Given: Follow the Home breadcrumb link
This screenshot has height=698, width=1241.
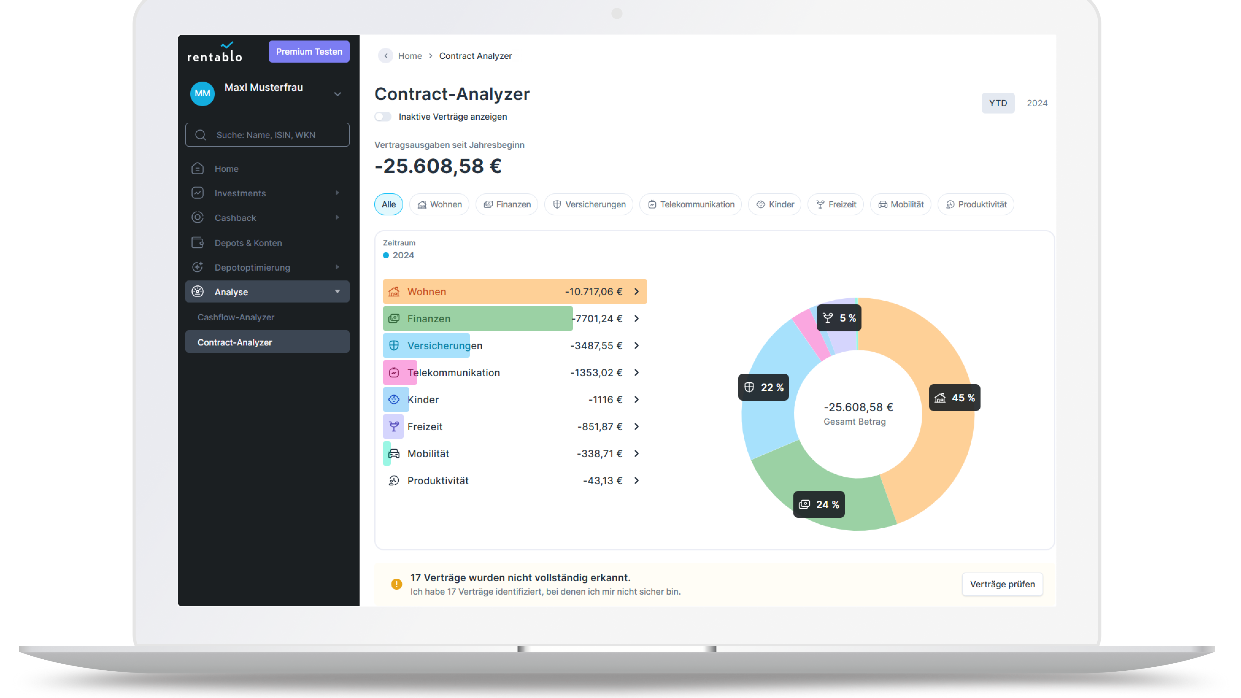Looking at the screenshot, I should [x=410, y=56].
